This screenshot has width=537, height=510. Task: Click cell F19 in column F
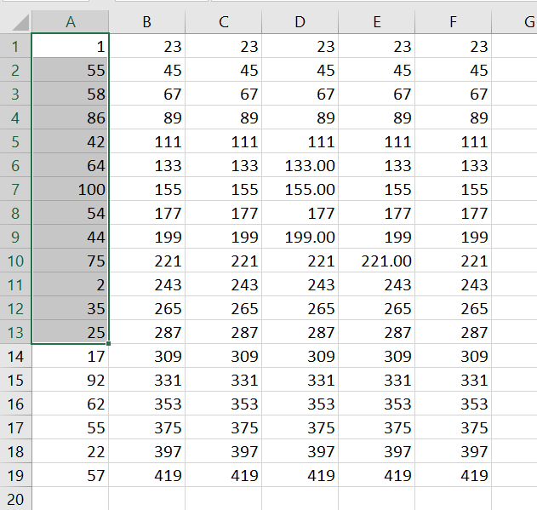pos(453,475)
